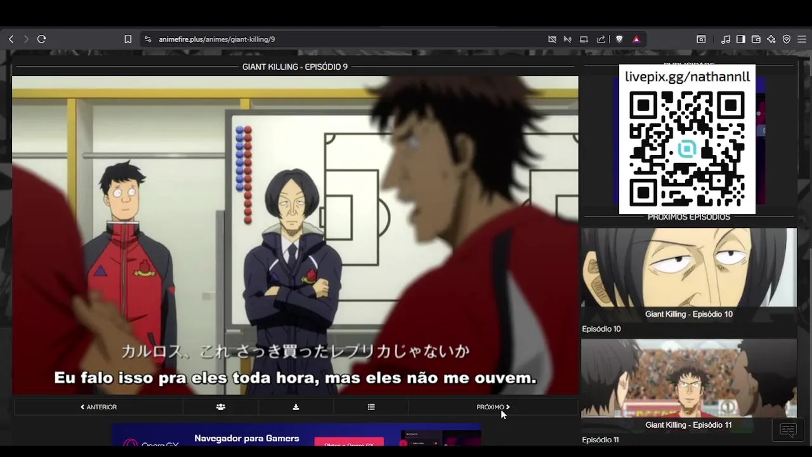Open the blocked camera indicator in address bar
The height and width of the screenshot is (457, 812).
pos(552,39)
